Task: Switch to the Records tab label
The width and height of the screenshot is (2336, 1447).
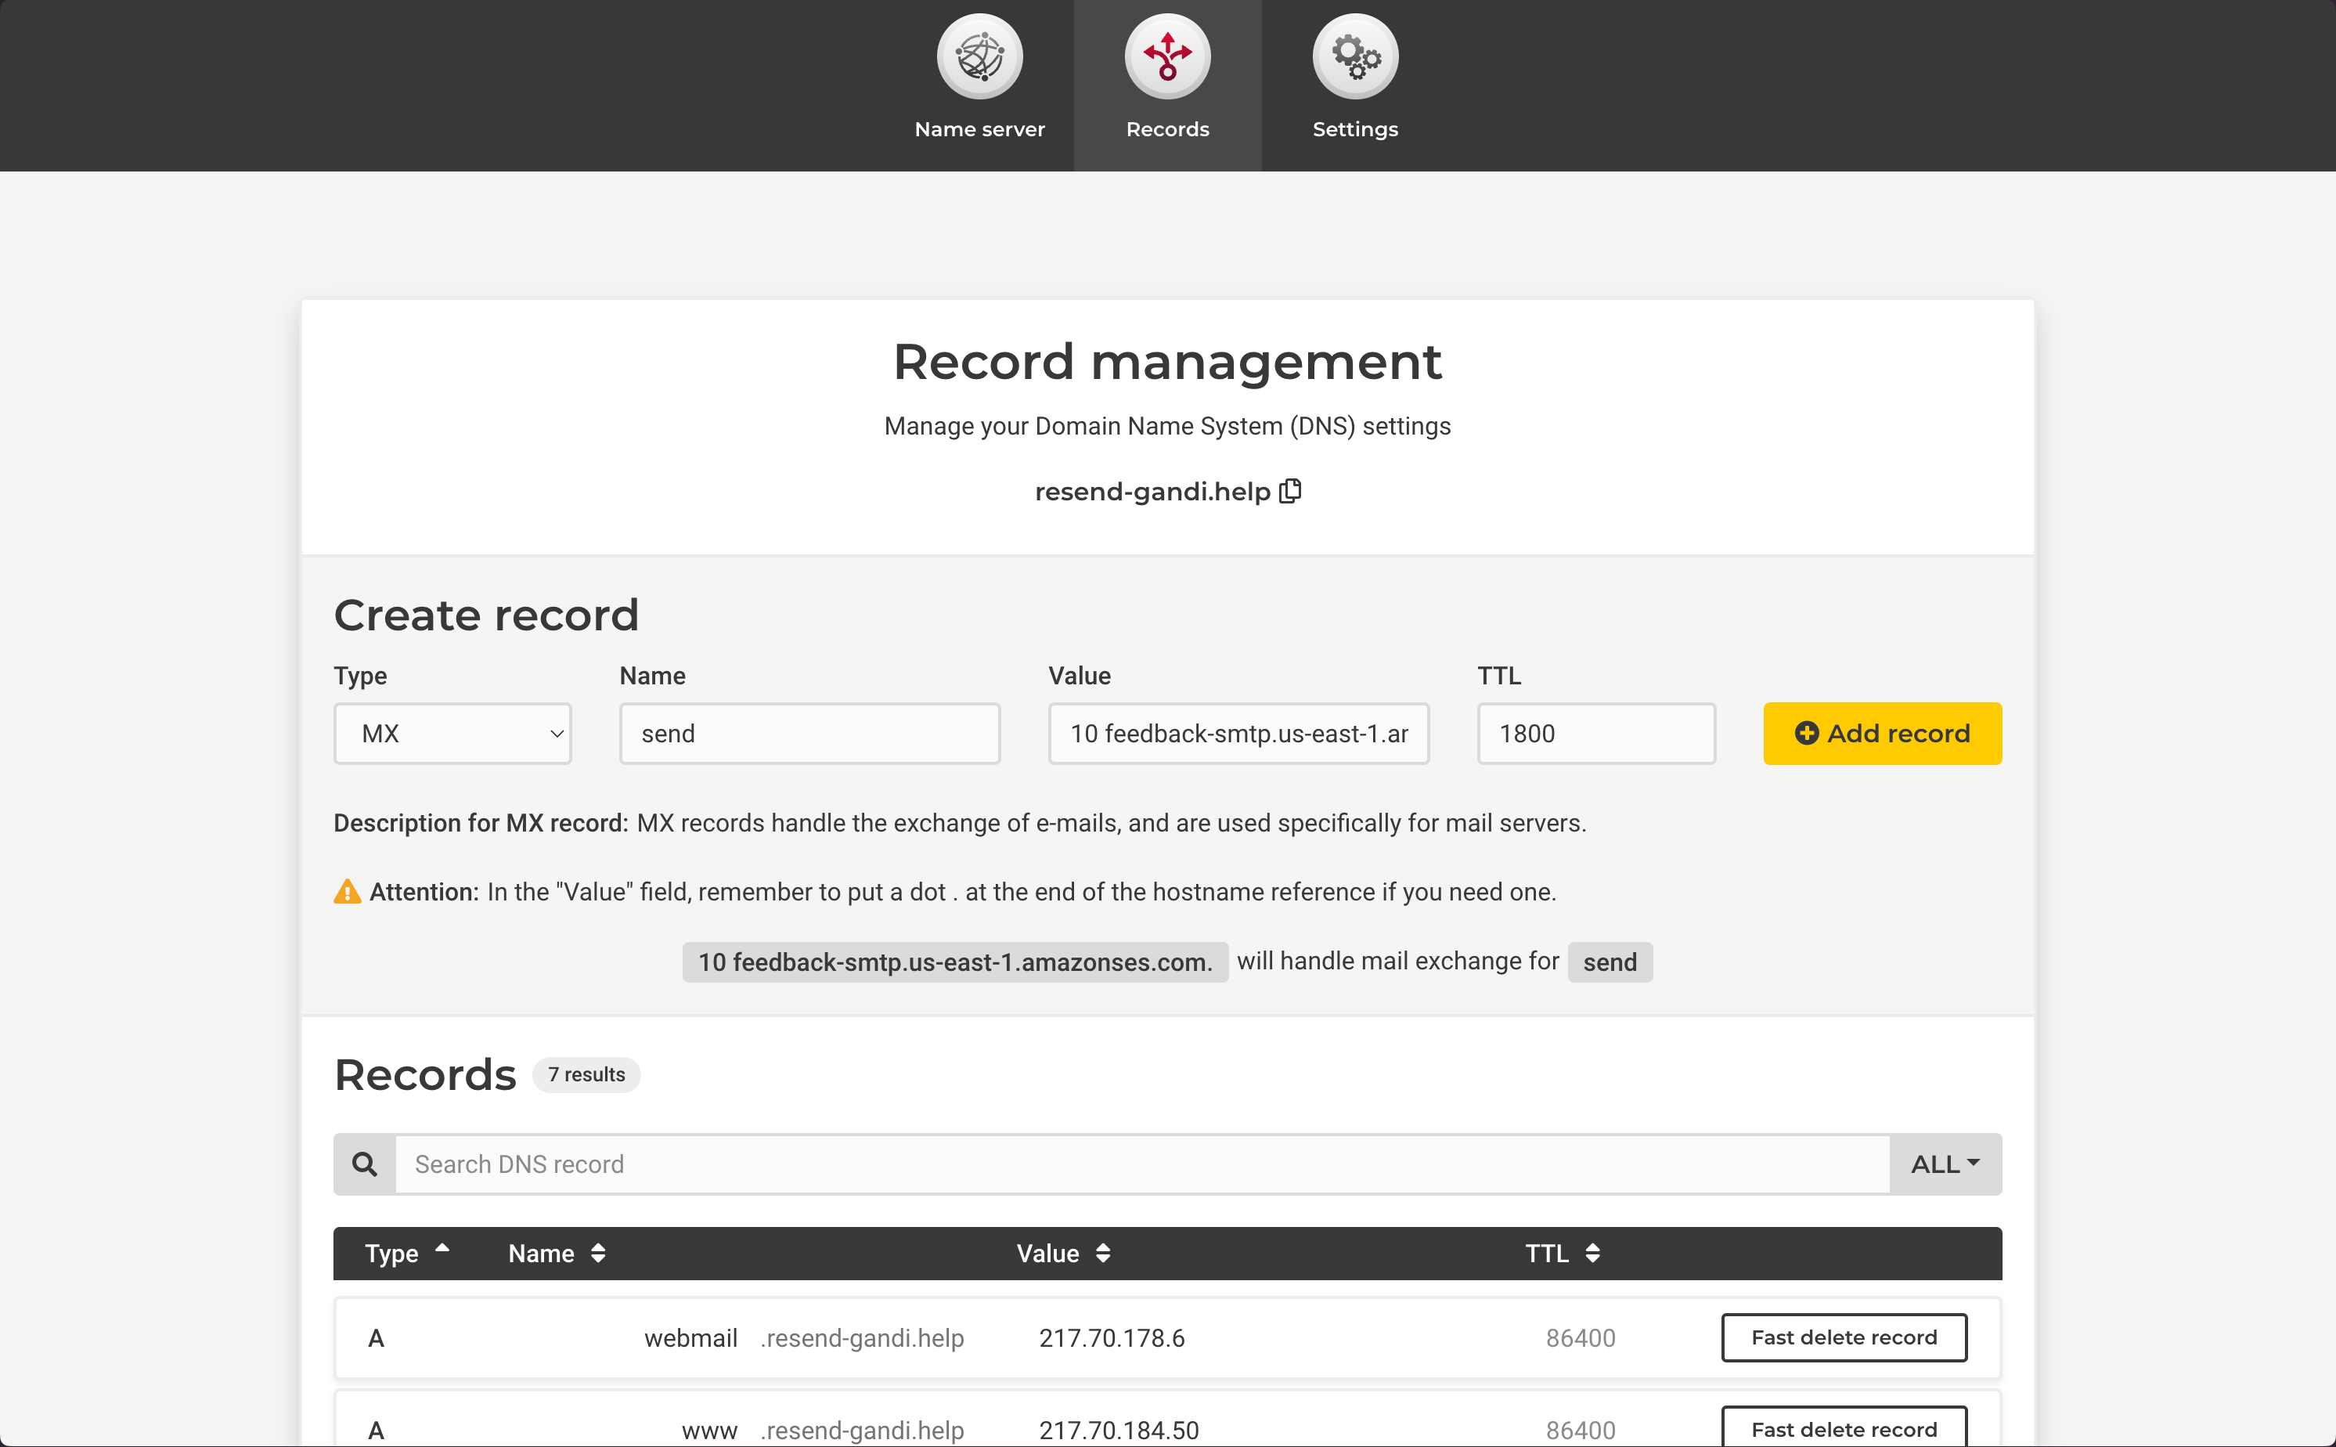Action: click(1167, 129)
